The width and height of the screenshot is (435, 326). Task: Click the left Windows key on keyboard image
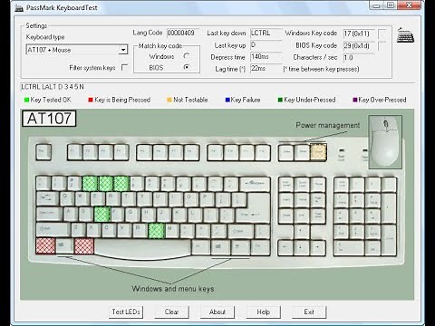click(x=64, y=245)
